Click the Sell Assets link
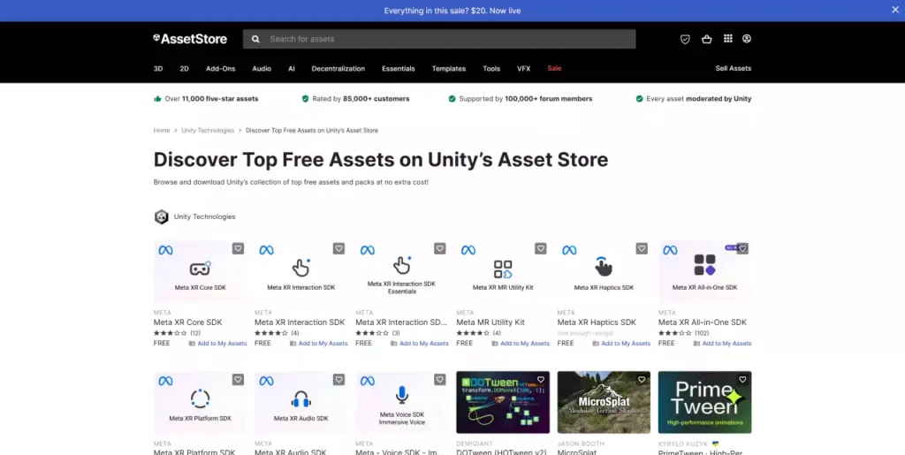Screen dimensions: 905x455 (733, 68)
